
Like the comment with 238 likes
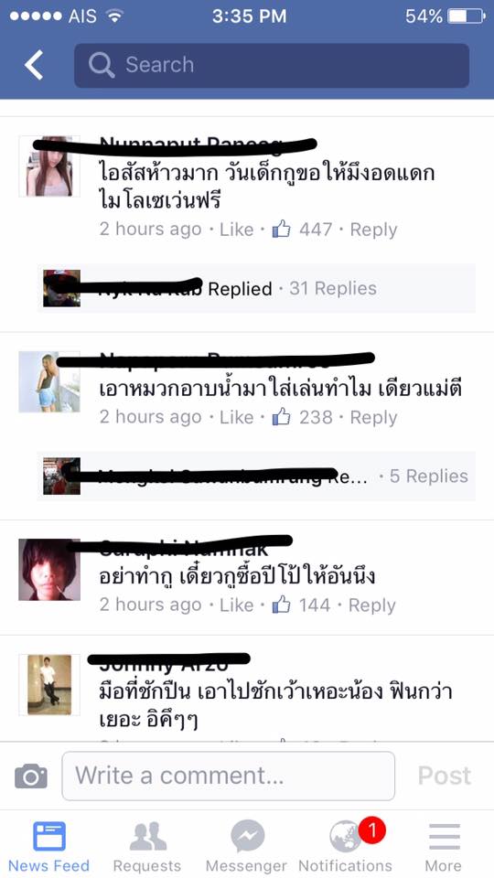236,417
